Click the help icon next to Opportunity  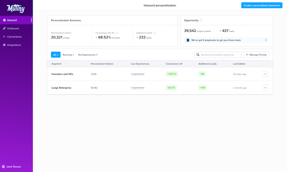click(x=201, y=20)
